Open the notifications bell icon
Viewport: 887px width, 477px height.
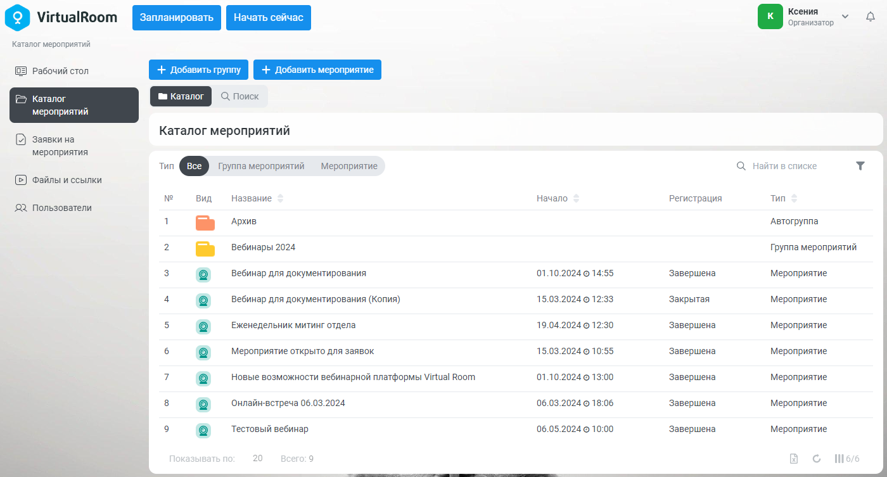(x=871, y=16)
